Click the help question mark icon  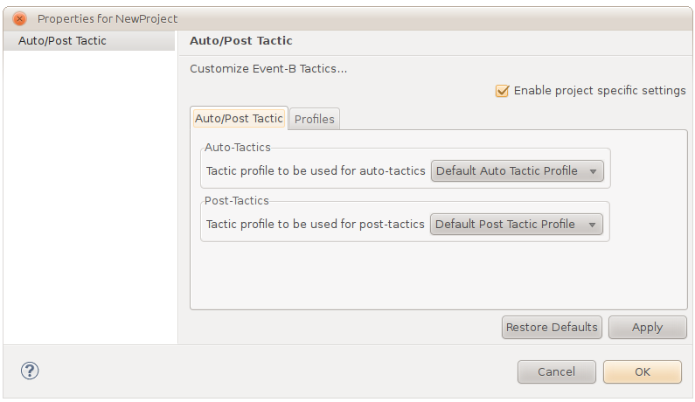pos(30,371)
